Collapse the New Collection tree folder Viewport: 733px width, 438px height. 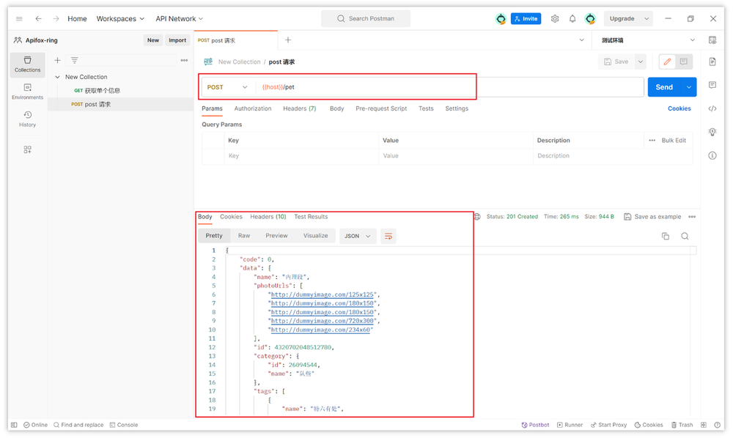click(58, 77)
